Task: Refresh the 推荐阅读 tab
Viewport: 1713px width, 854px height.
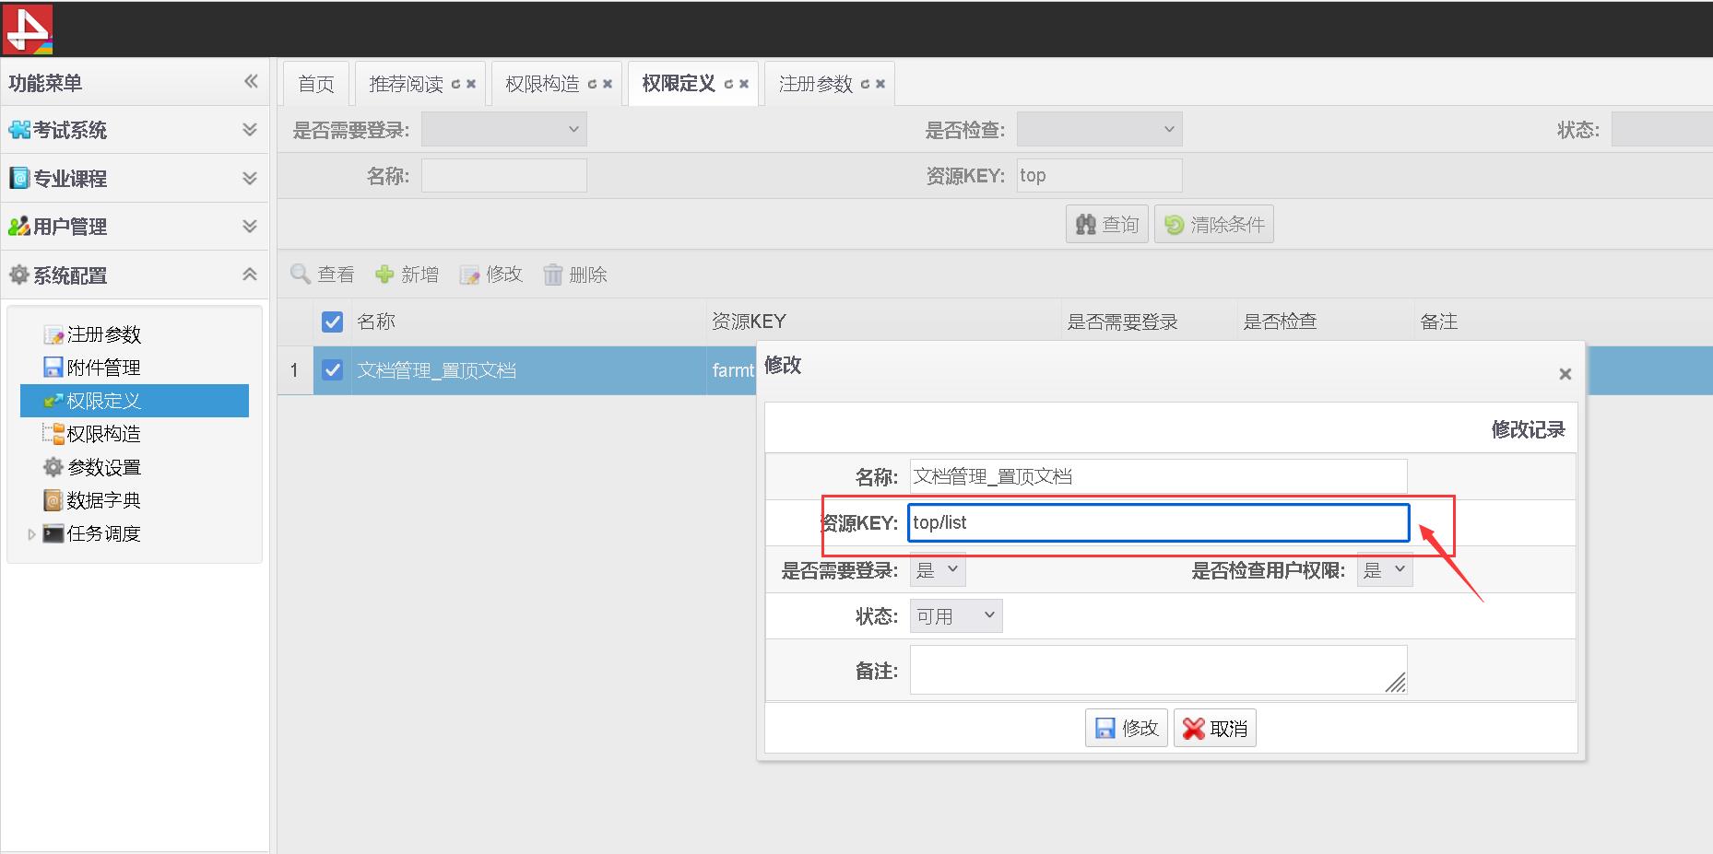Action: pos(455,84)
